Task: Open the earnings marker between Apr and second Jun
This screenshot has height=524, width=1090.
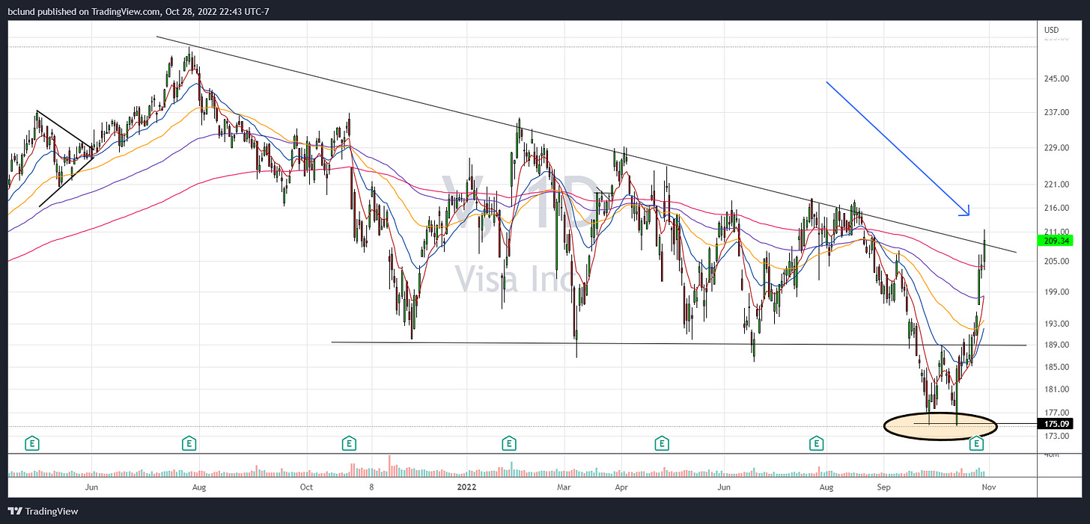Action: pos(662,444)
